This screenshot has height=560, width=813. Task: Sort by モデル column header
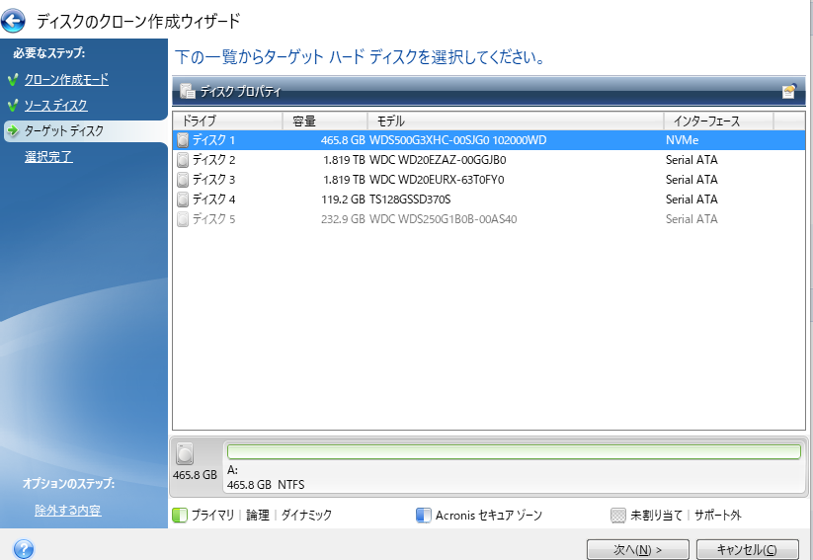(516, 120)
